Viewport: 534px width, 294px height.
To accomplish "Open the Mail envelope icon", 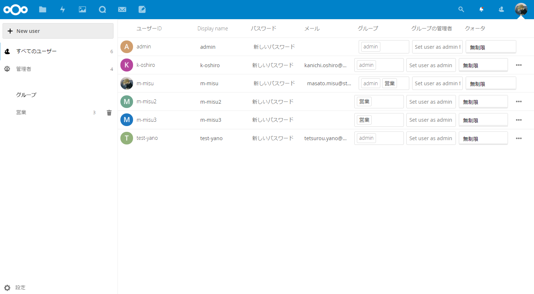I will tap(122, 9).
